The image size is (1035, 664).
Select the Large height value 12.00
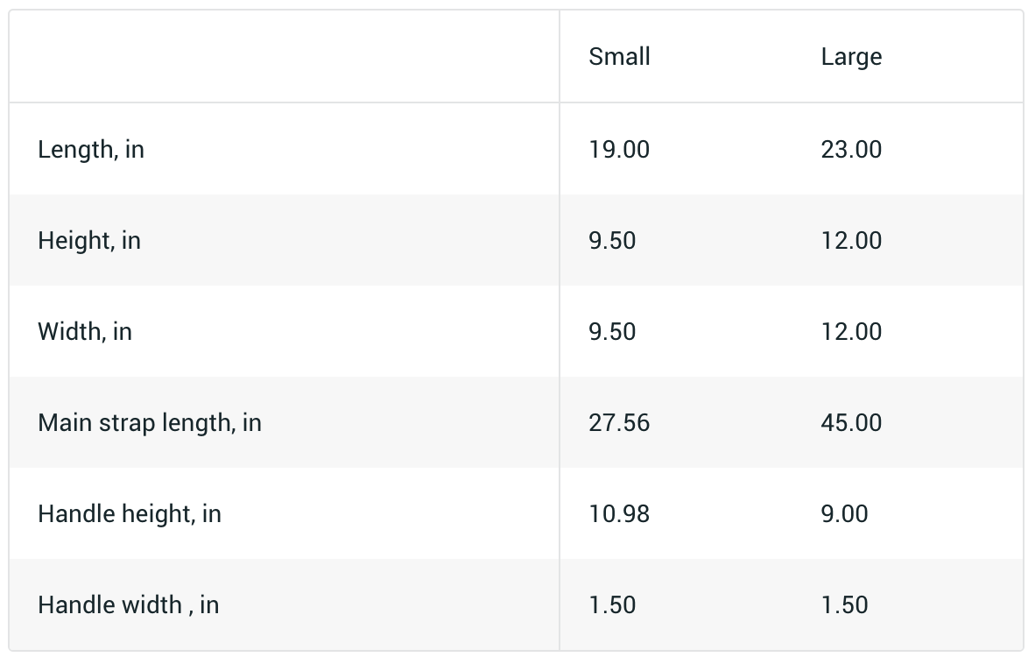851,241
